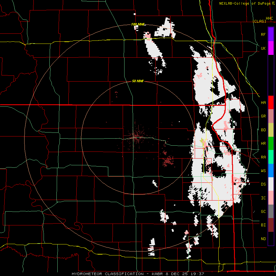This screenshot has height=276, width=276.
Task: Click the IC light-pink legend swatch
Action: [x=271, y=198]
